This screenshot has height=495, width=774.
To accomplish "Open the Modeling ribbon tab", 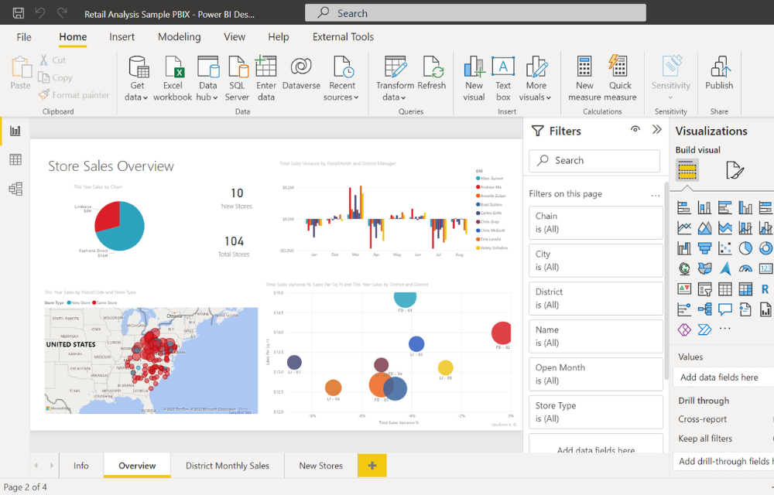I will coord(179,36).
